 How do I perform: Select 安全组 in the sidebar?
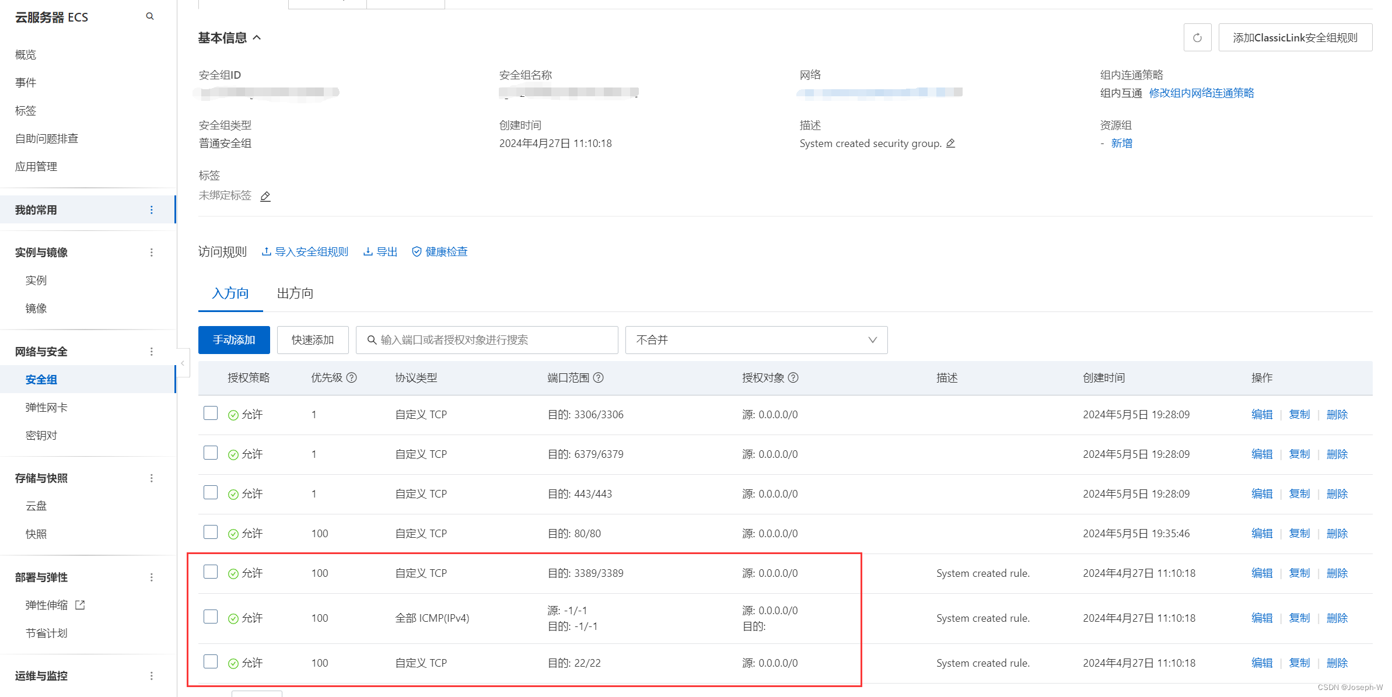pos(41,379)
